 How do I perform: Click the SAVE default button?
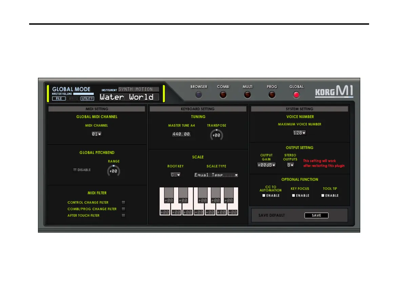(x=317, y=215)
